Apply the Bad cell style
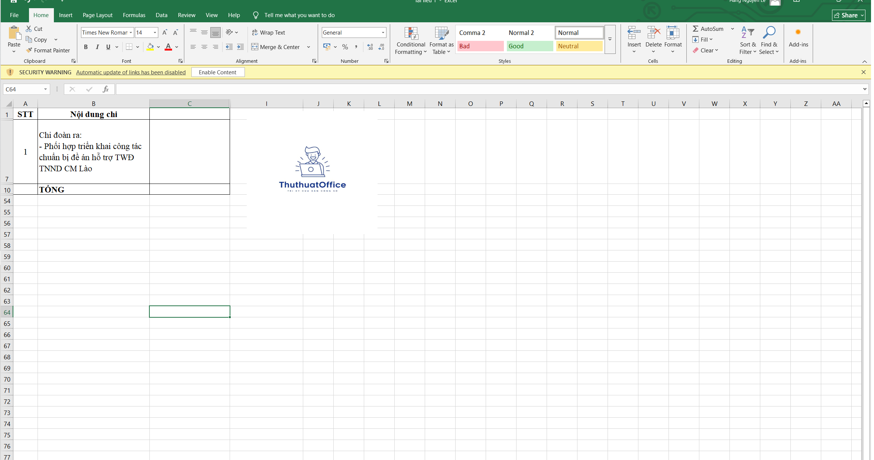Image resolution: width=874 pixels, height=460 pixels. coord(480,46)
